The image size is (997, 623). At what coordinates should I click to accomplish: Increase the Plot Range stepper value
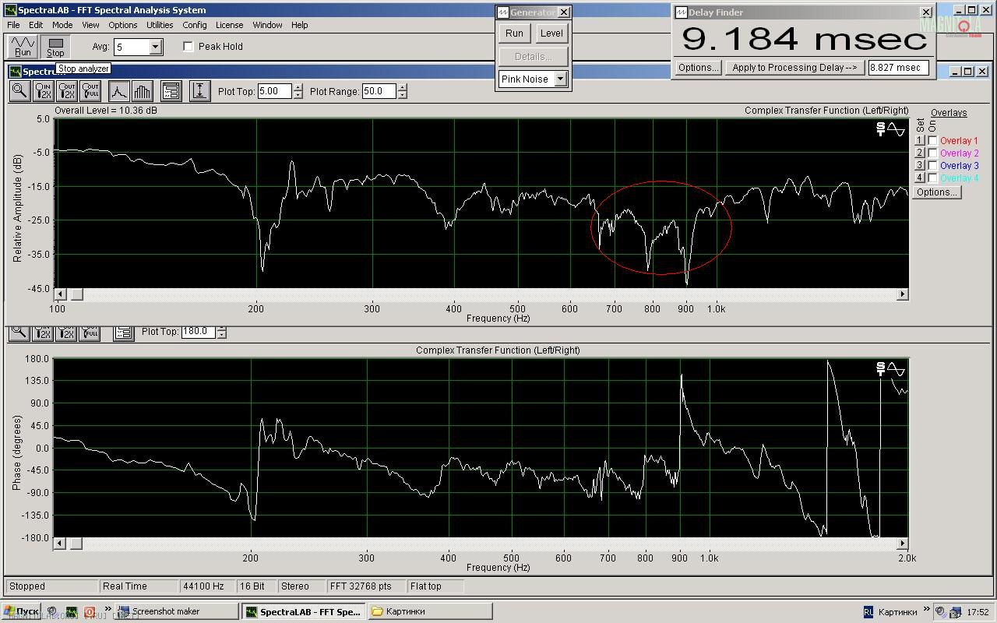(x=402, y=87)
